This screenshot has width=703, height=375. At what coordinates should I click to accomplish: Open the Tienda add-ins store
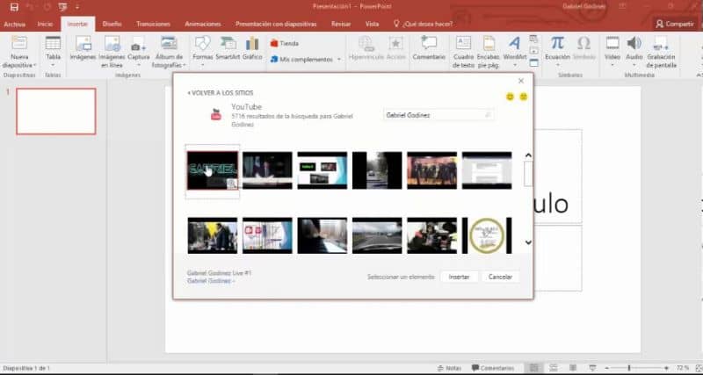point(285,43)
